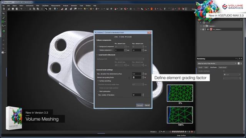Viewport: 246px width, 138px height.
Task: Click the Cut scissors toolbar icon
Action: click(x=30, y=9)
